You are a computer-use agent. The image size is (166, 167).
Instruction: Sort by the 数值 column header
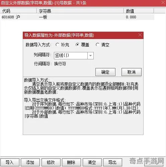pos(139,11)
